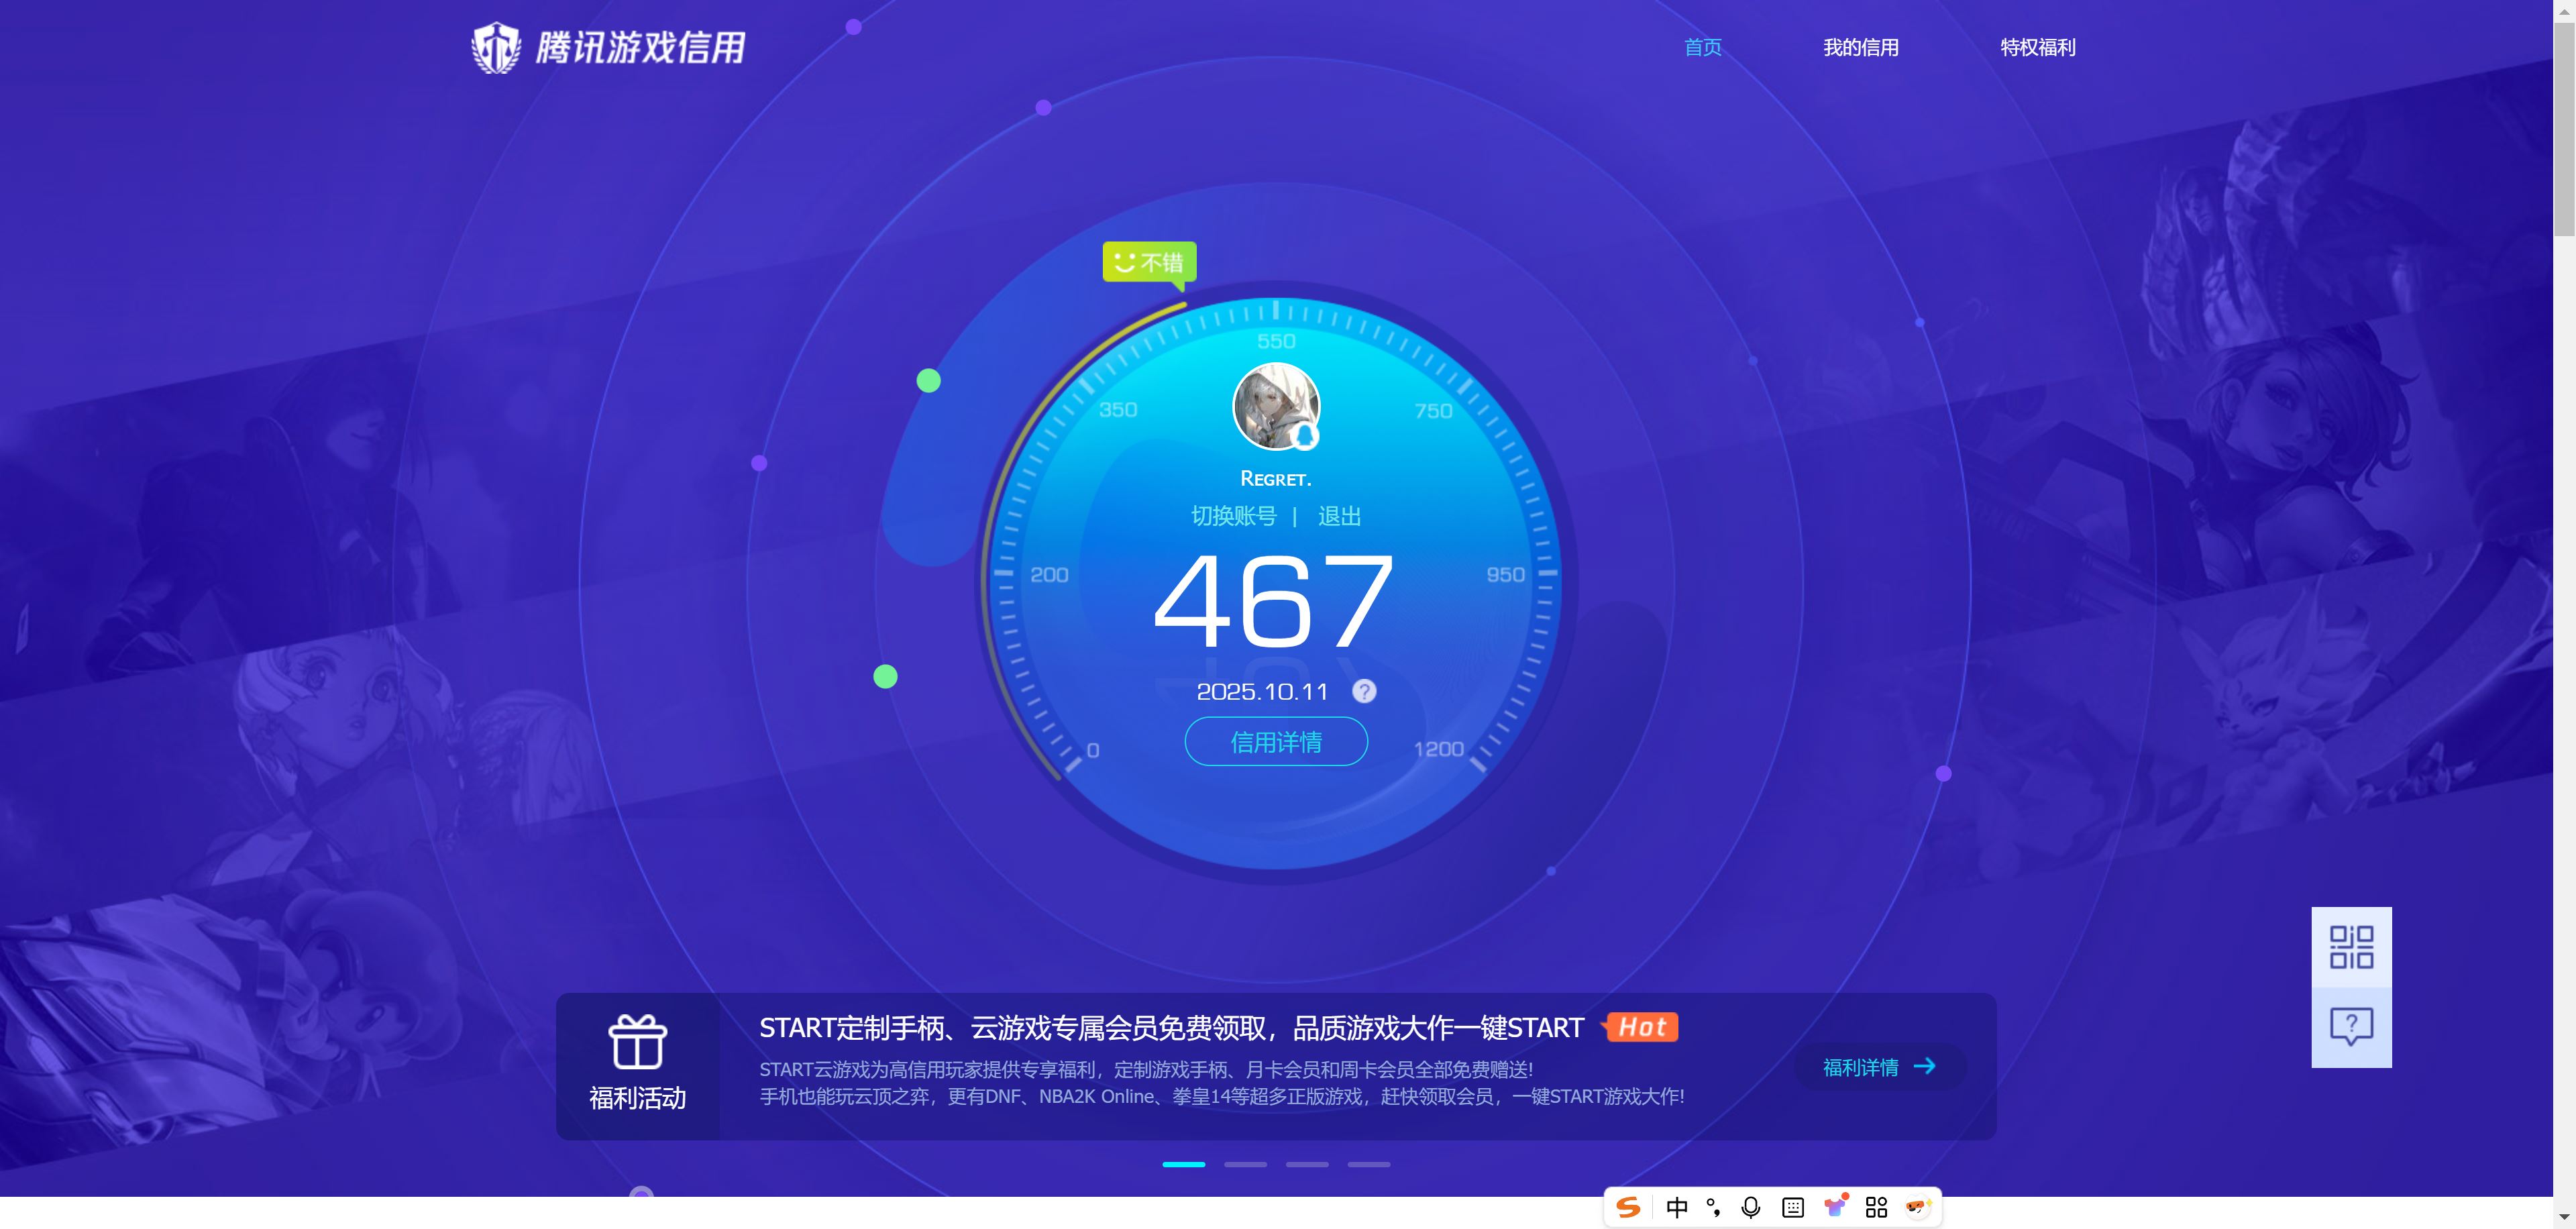This screenshot has width=2576, height=1229.
Task: Toggle Chinese punctuation mode in Sogou bar
Action: coord(1714,1207)
